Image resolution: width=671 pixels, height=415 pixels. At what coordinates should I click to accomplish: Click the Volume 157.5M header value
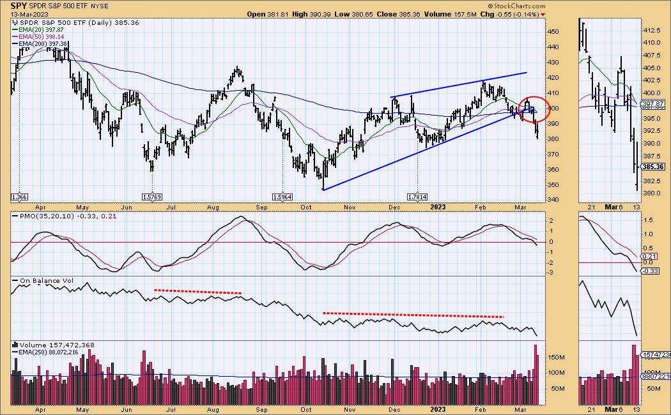click(450, 14)
